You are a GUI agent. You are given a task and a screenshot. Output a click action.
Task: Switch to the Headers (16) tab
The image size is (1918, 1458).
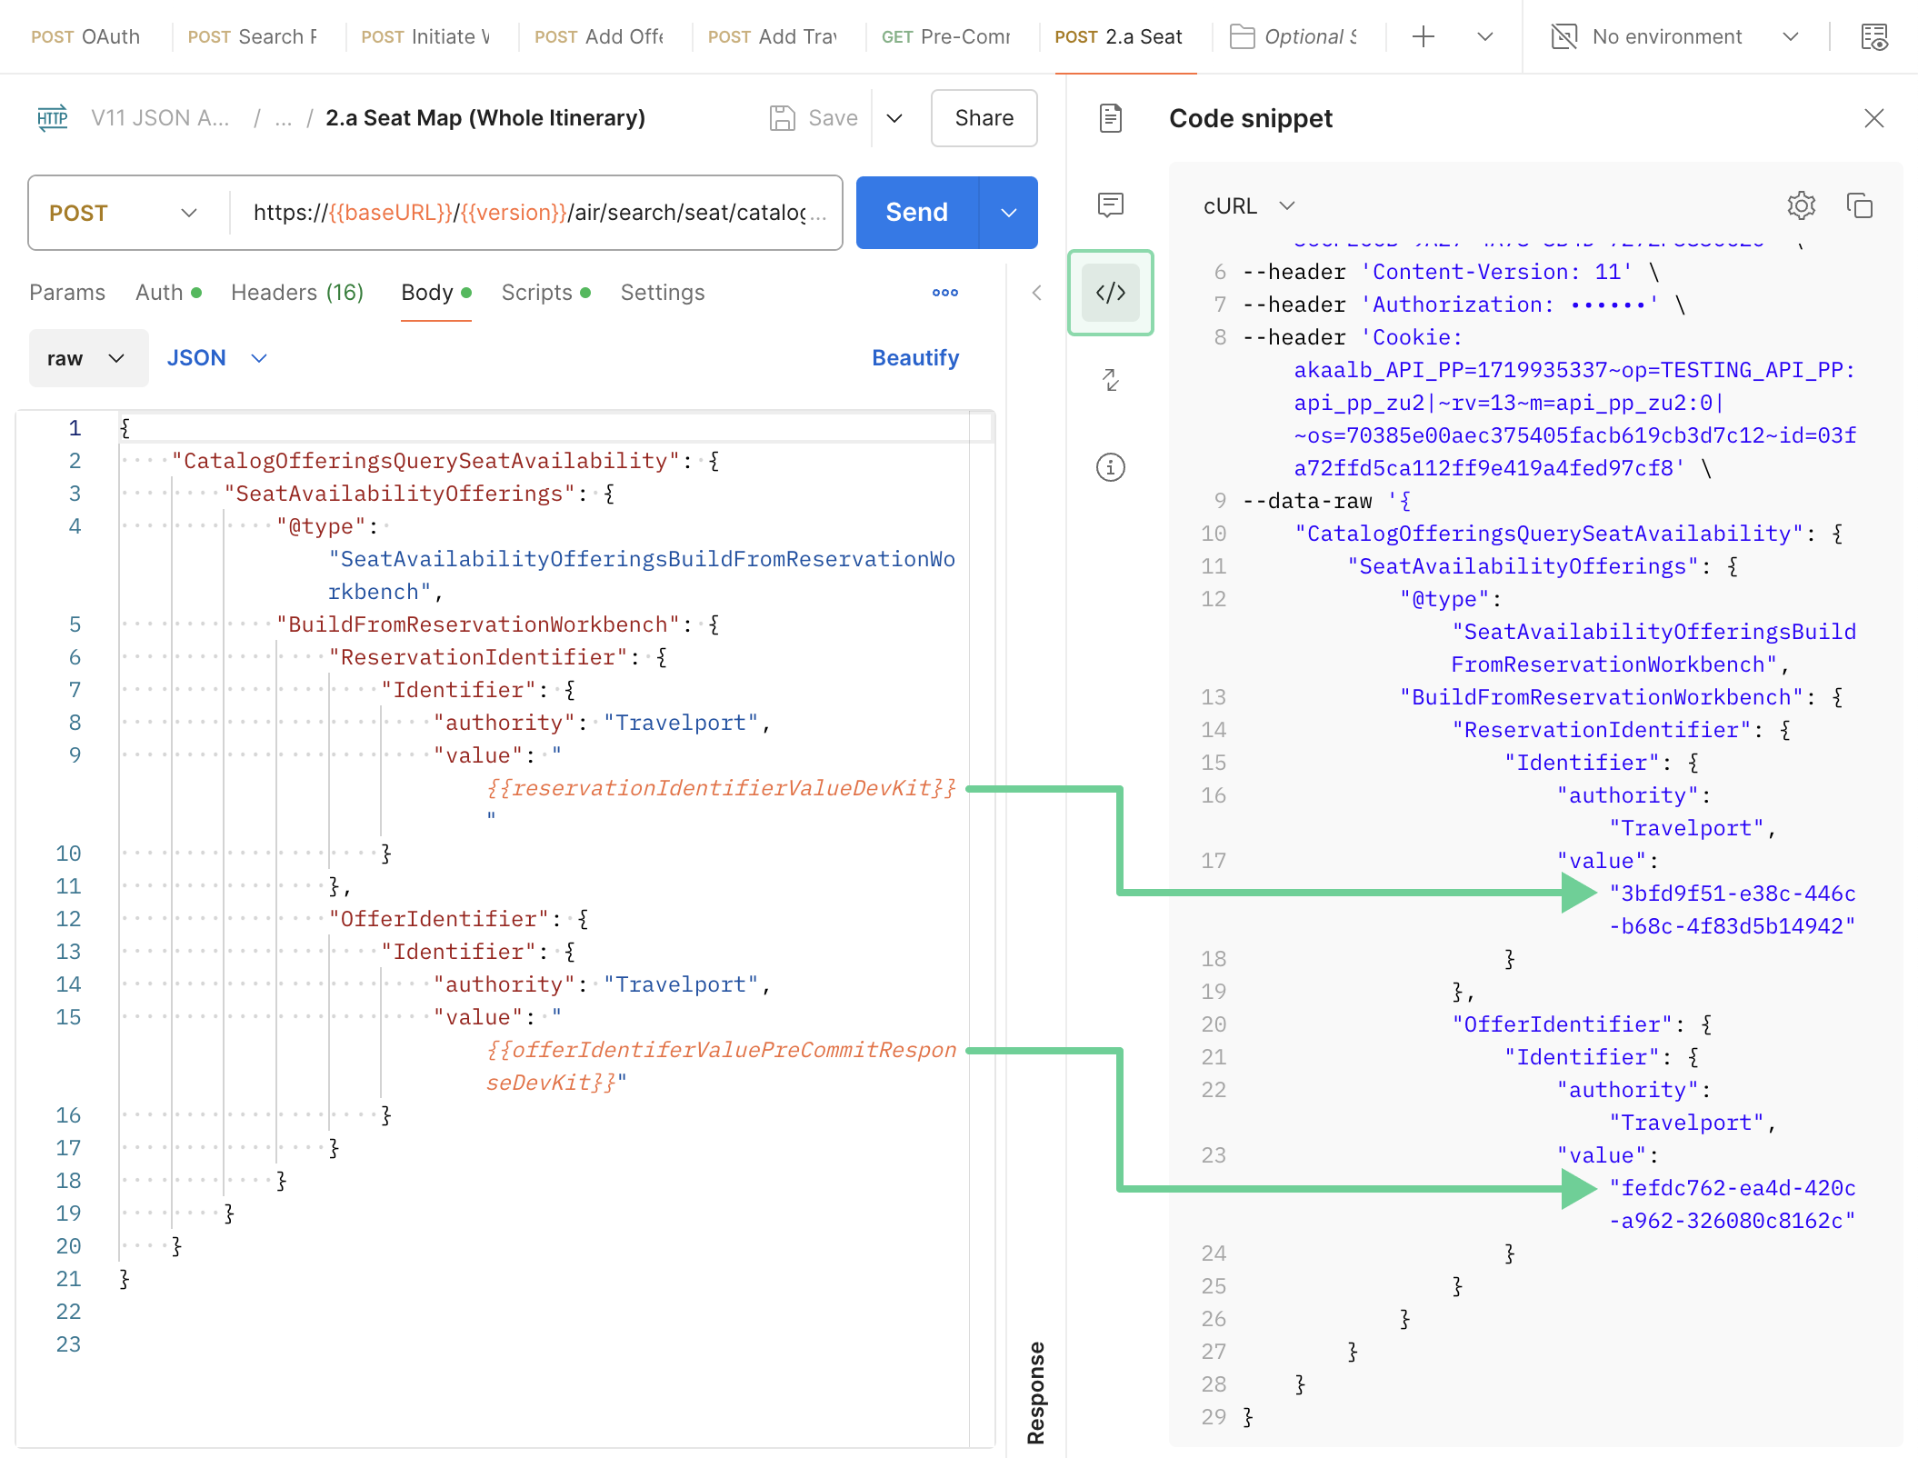click(297, 293)
